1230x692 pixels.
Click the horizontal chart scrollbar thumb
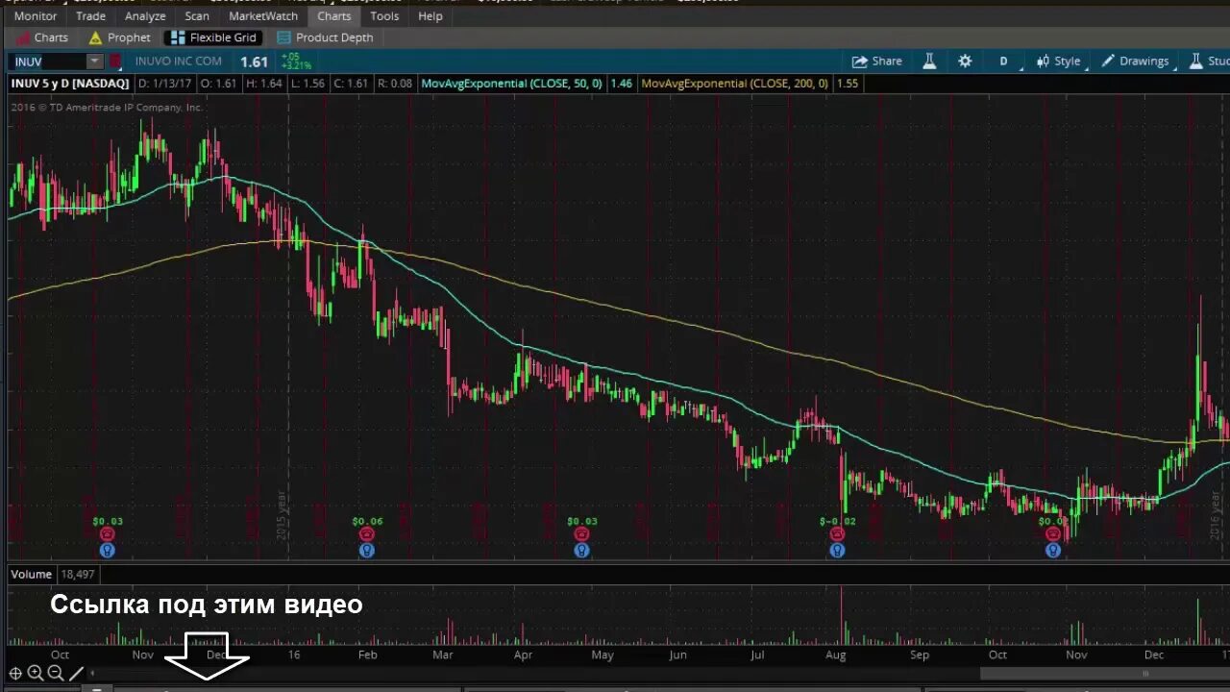pos(1104,674)
